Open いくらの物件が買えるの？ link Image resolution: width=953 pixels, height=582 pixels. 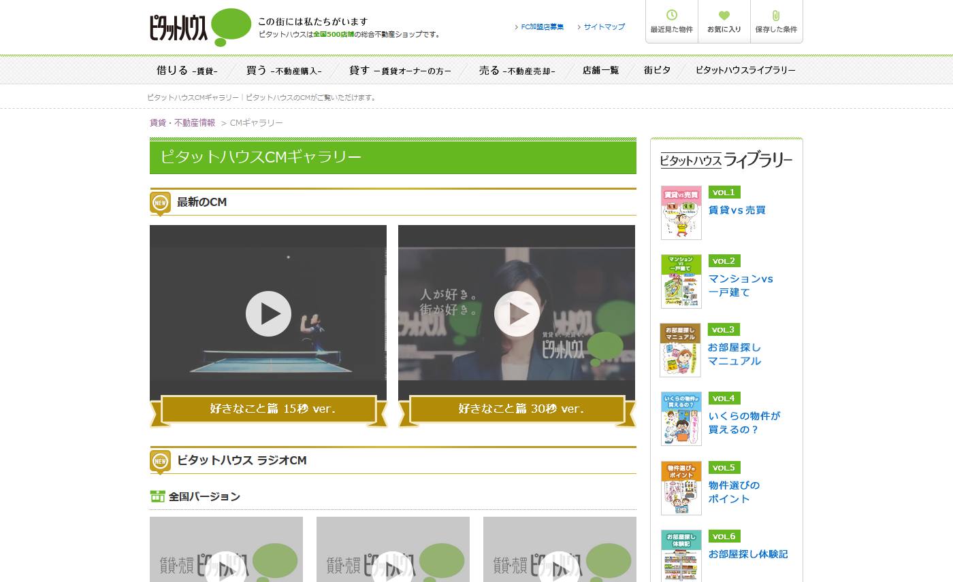(745, 423)
